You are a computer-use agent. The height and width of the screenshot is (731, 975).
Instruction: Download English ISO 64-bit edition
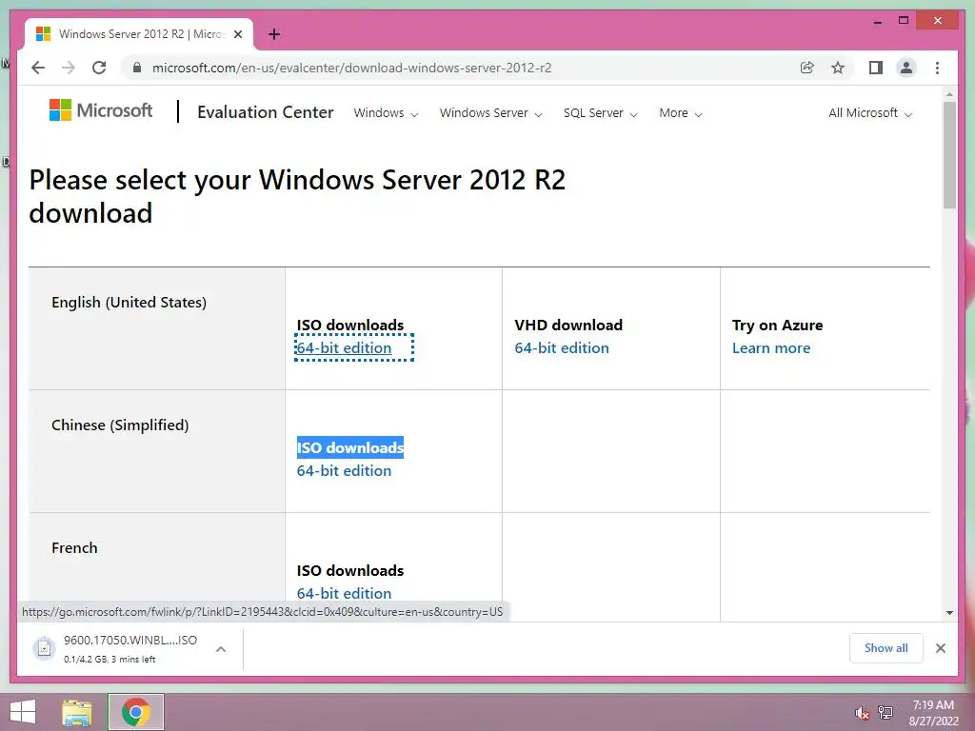[x=344, y=348]
